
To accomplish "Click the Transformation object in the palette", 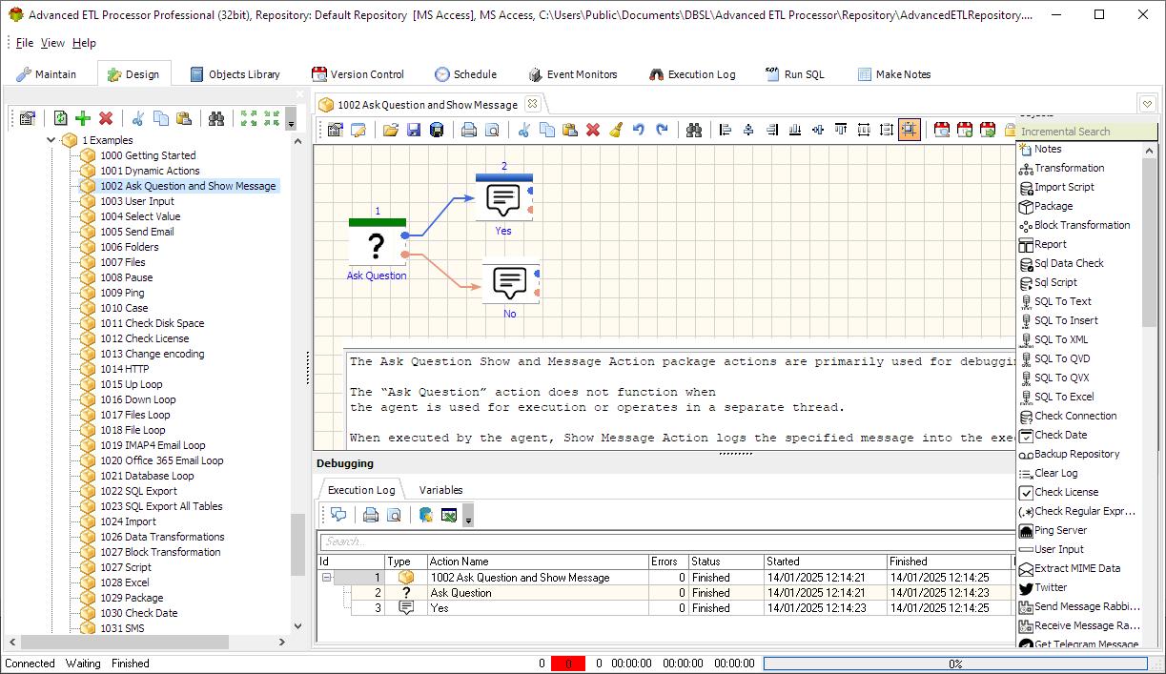I will pos(1069,168).
